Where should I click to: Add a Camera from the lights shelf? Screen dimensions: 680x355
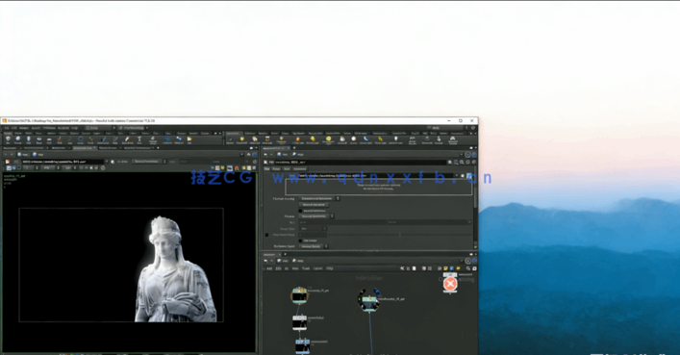[230, 139]
